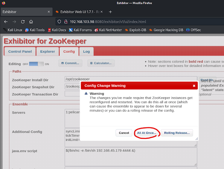The image size is (224, 169).
Task: Switch to the Exhibitor Web UI 1.7.1 tab
Action: (78, 12)
